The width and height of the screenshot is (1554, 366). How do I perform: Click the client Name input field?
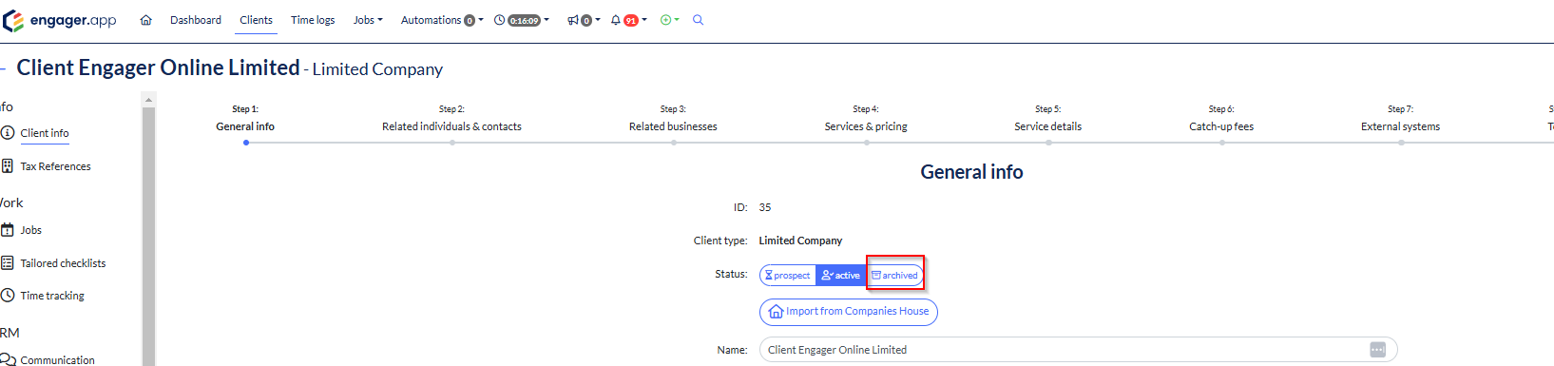point(1078,350)
